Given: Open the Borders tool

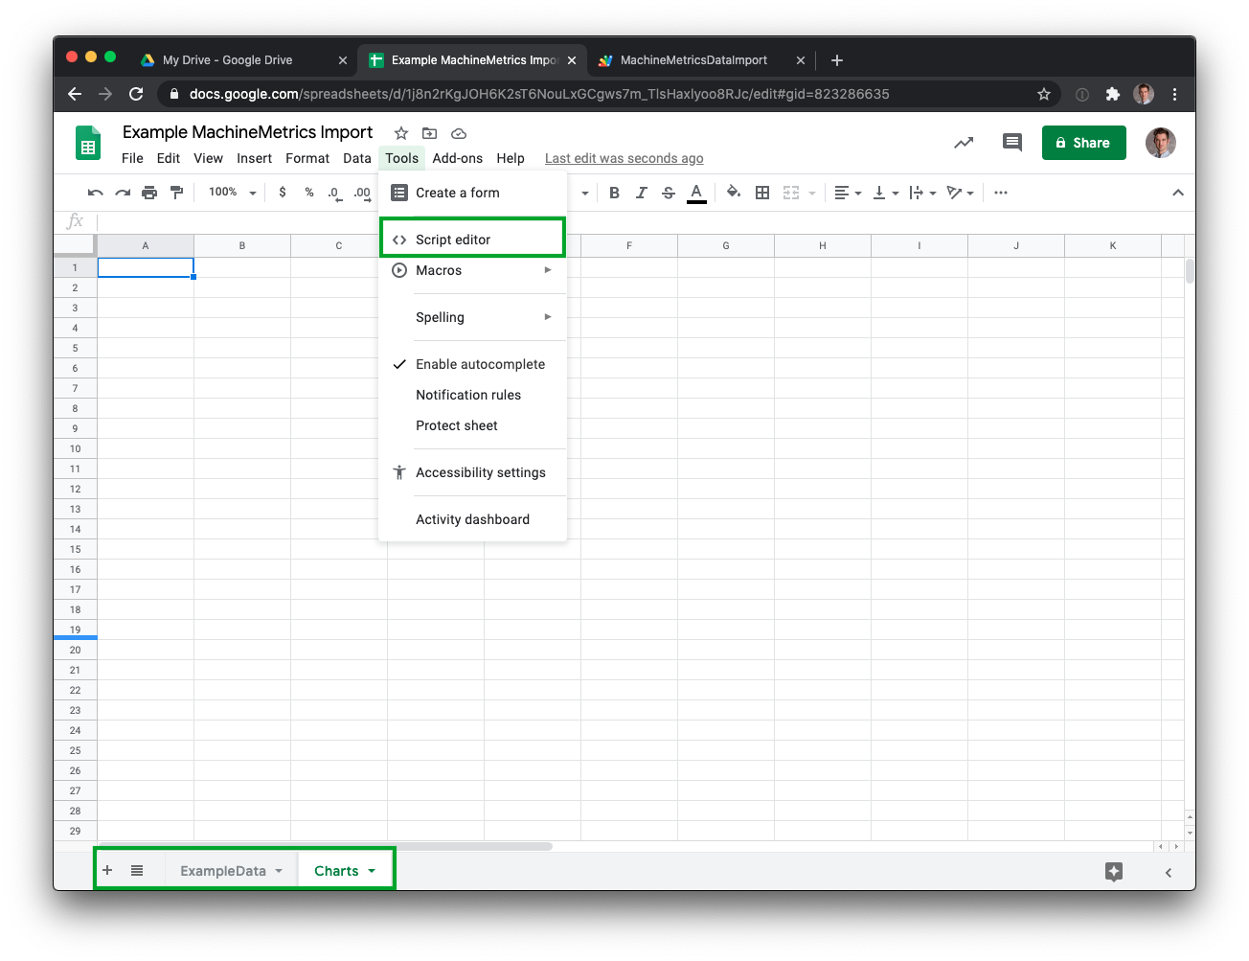Looking at the screenshot, I should [762, 193].
